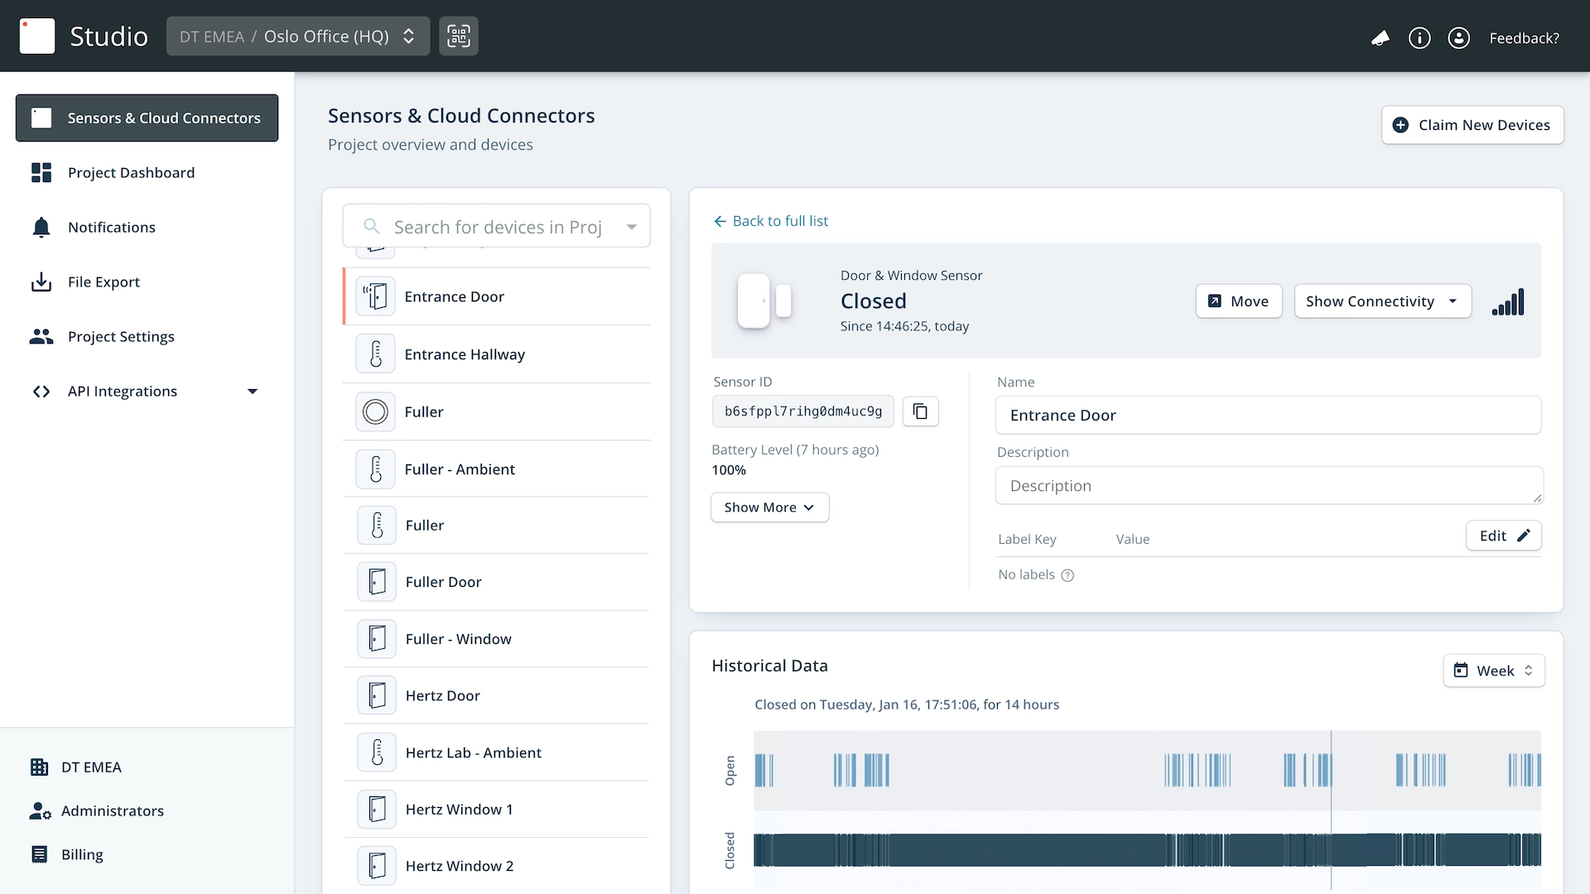This screenshot has height=894, width=1590.
Task: Open the info circle icon in header
Action: click(1419, 38)
